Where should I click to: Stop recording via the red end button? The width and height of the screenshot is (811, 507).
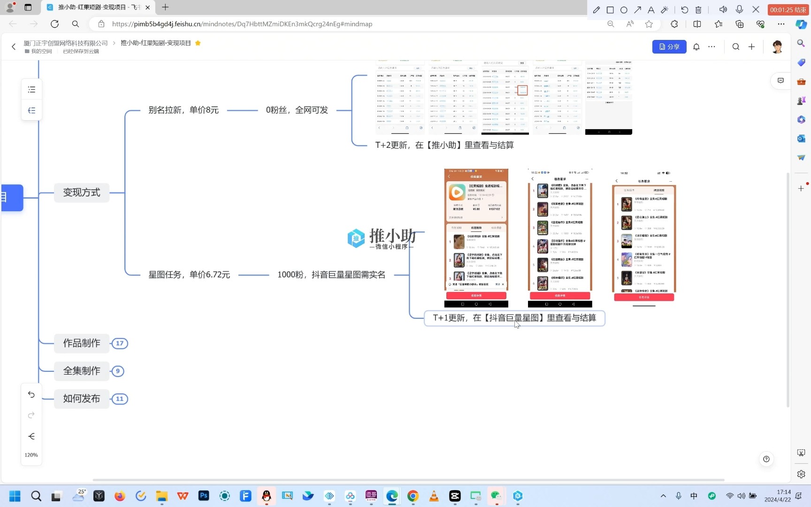coord(788,9)
